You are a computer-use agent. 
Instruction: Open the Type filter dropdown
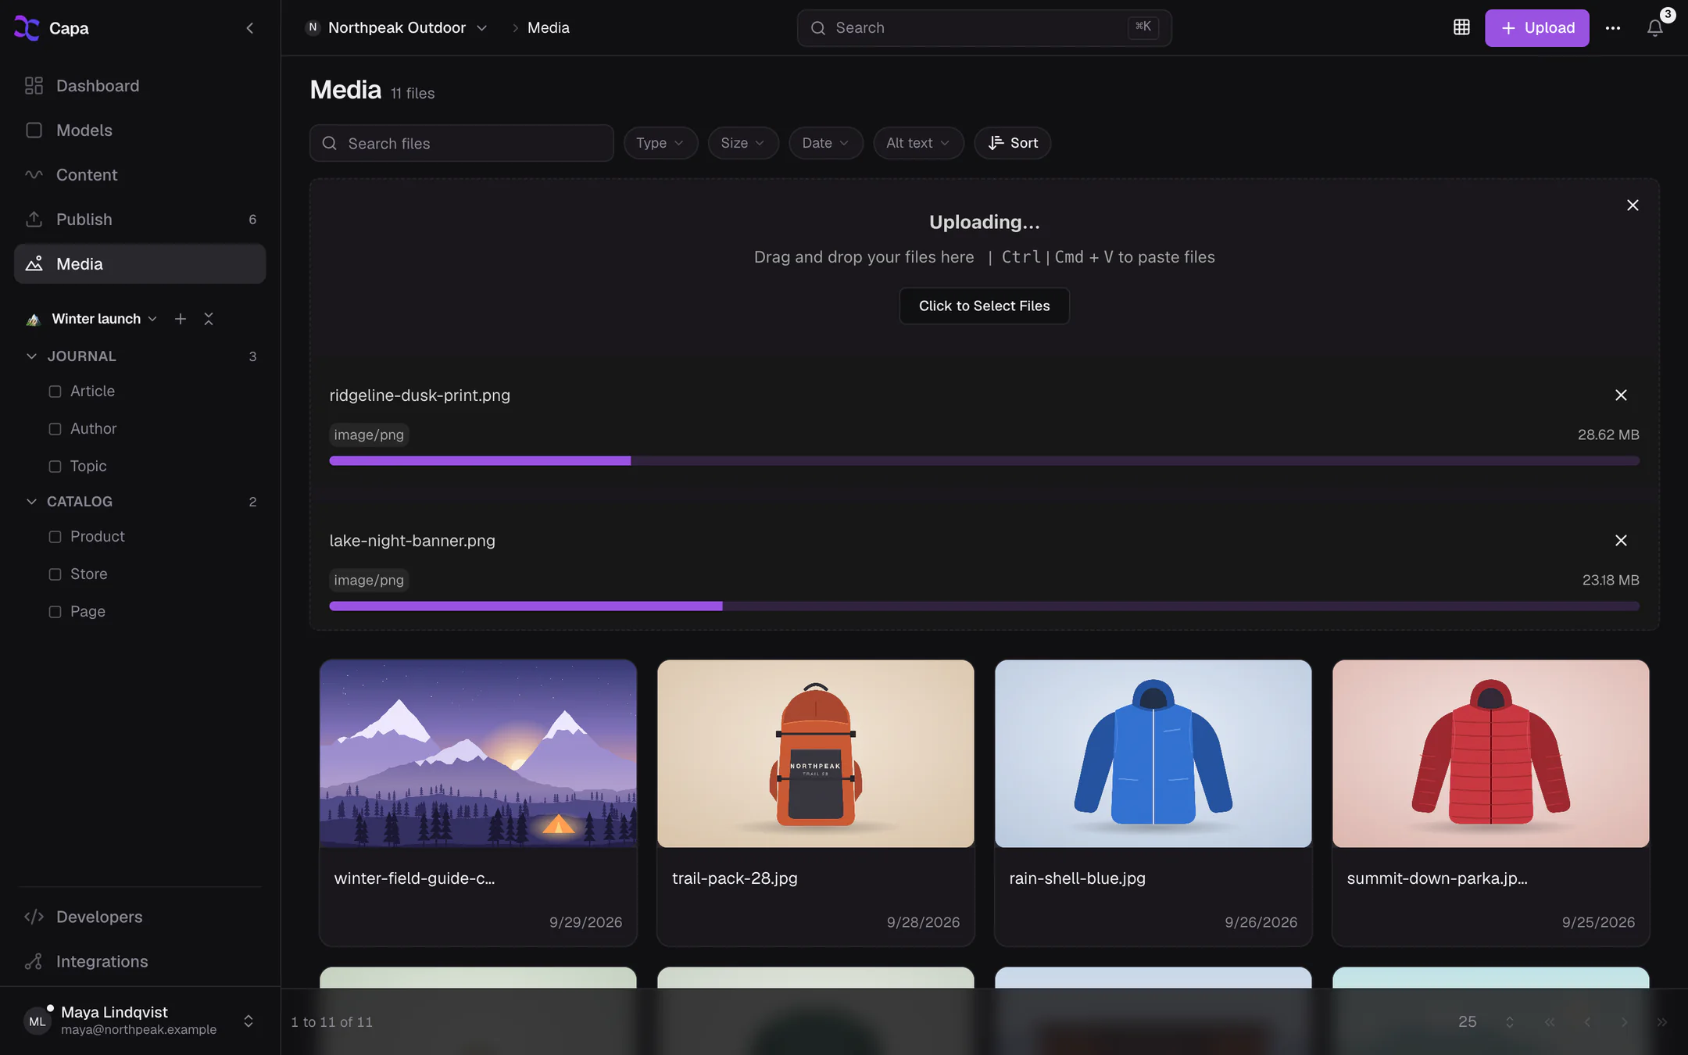(x=660, y=143)
